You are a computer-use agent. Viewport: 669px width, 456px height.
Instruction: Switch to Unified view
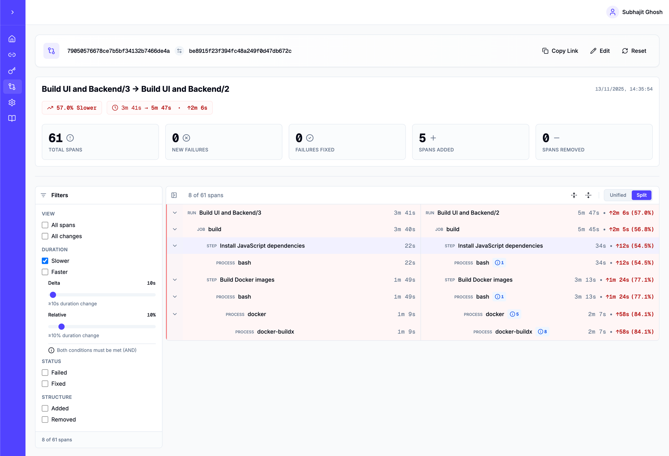coord(617,195)
